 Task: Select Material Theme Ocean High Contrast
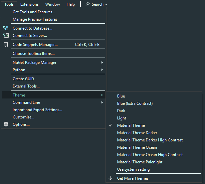point(150,155)
